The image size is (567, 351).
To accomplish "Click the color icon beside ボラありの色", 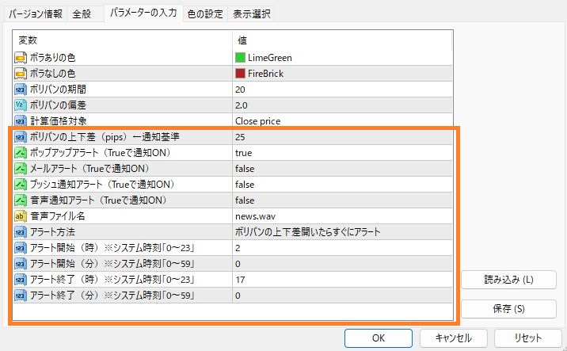I will [21, 57].
